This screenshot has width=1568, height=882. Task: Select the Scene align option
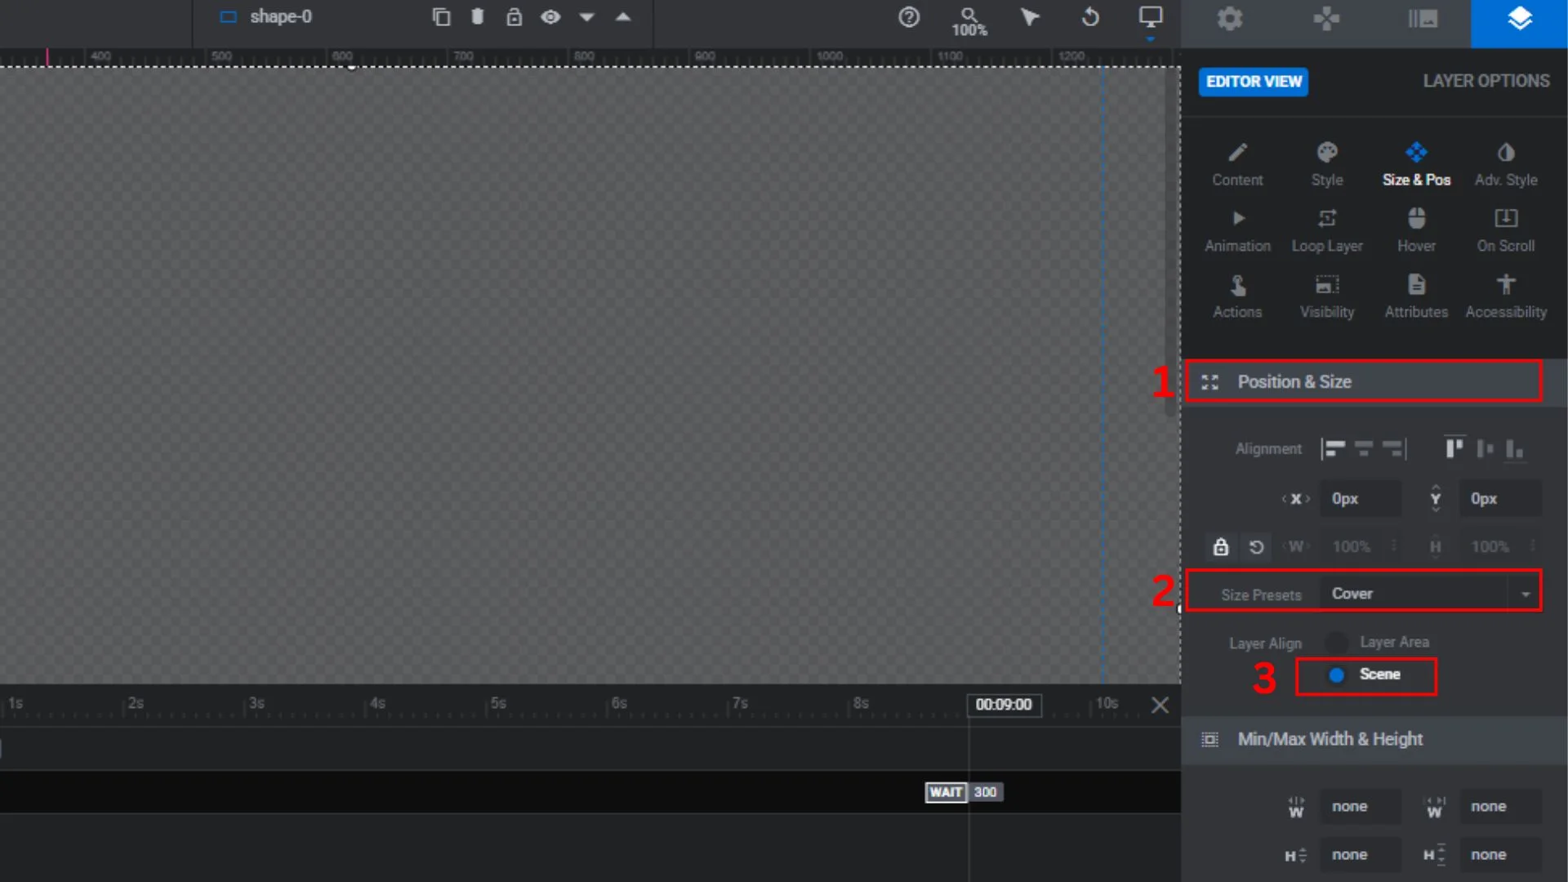click(1366, 675)
